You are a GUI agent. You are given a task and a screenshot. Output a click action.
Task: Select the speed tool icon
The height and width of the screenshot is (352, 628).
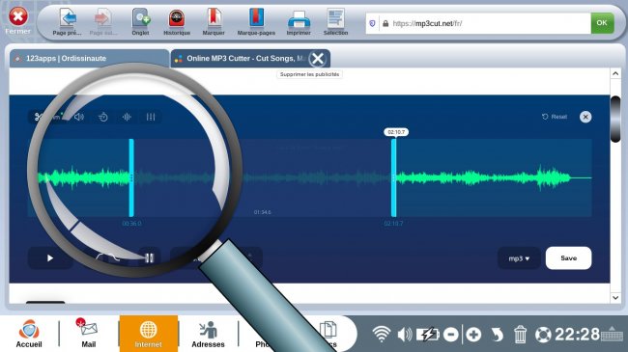point(103,117)
